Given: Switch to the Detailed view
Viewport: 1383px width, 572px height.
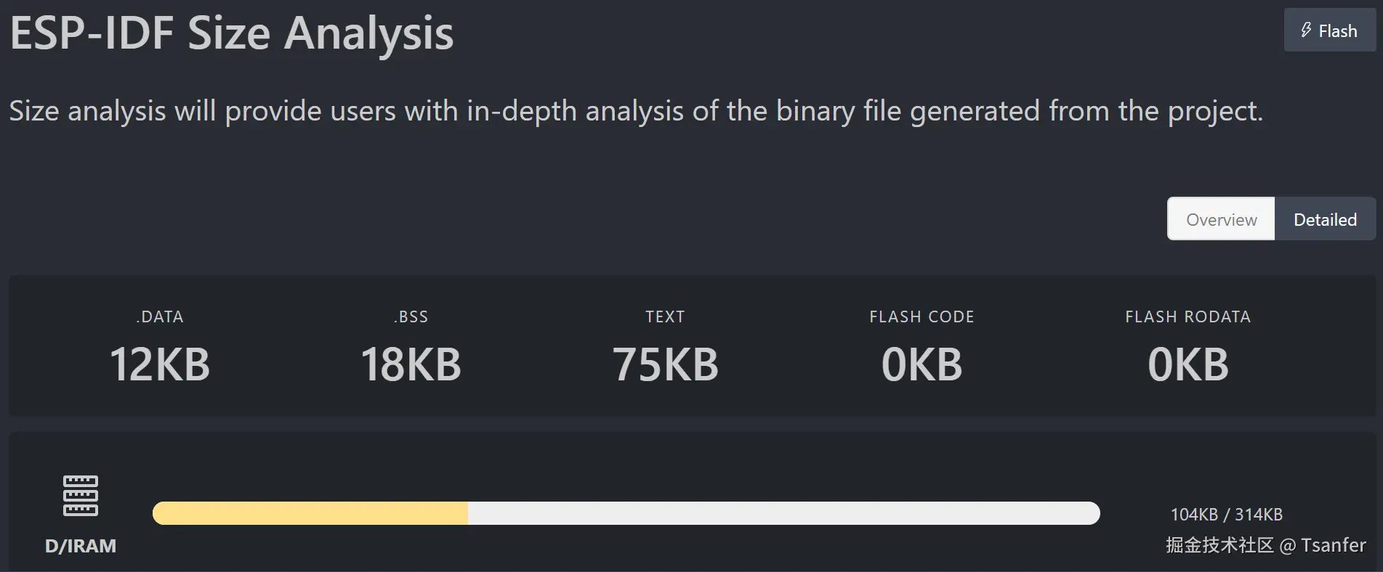Looking at the screenshot, I should (1325, 219).
